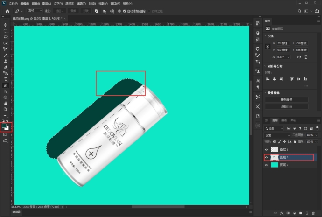Open the rotation angle dropdown

click(x=288, y=57)
